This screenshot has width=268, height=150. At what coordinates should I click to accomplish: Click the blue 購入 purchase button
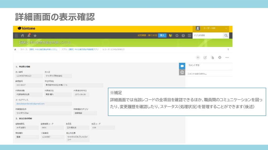pos(162,35)
